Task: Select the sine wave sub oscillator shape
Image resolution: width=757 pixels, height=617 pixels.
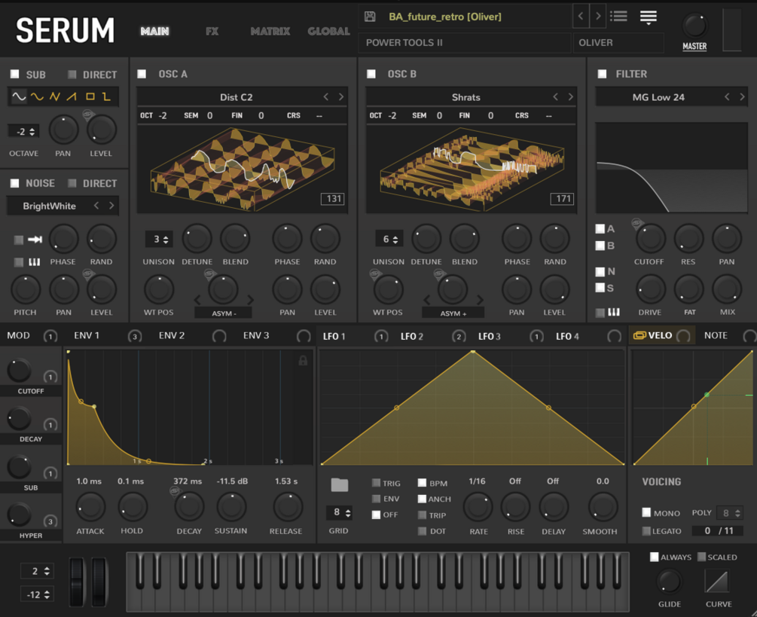Action: tap(20, 96)
